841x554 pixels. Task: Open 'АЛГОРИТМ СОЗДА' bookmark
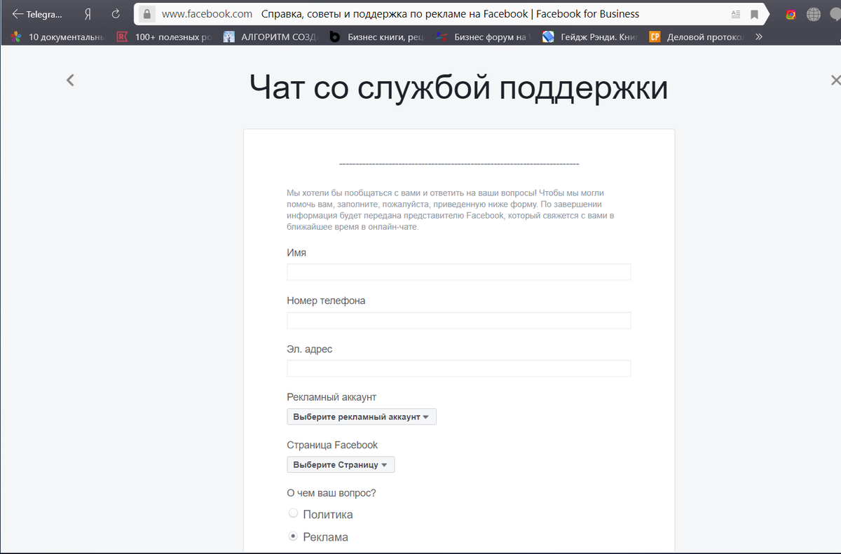click(271, 36)
